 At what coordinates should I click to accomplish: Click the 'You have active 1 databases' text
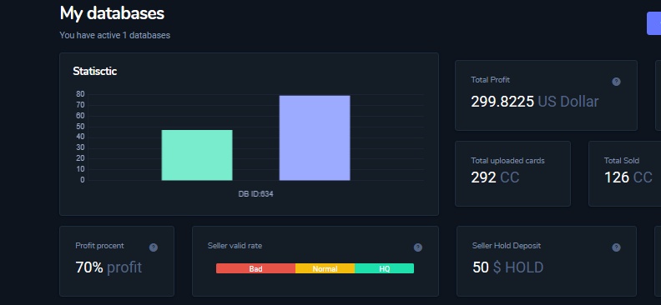coord(114,35)
